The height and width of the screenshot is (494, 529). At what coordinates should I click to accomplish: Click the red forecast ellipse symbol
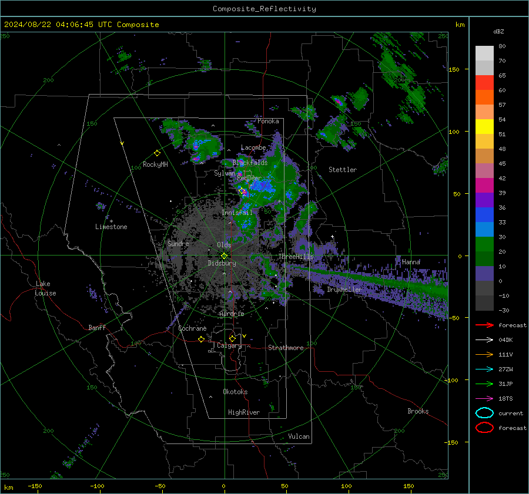[484, 428]
